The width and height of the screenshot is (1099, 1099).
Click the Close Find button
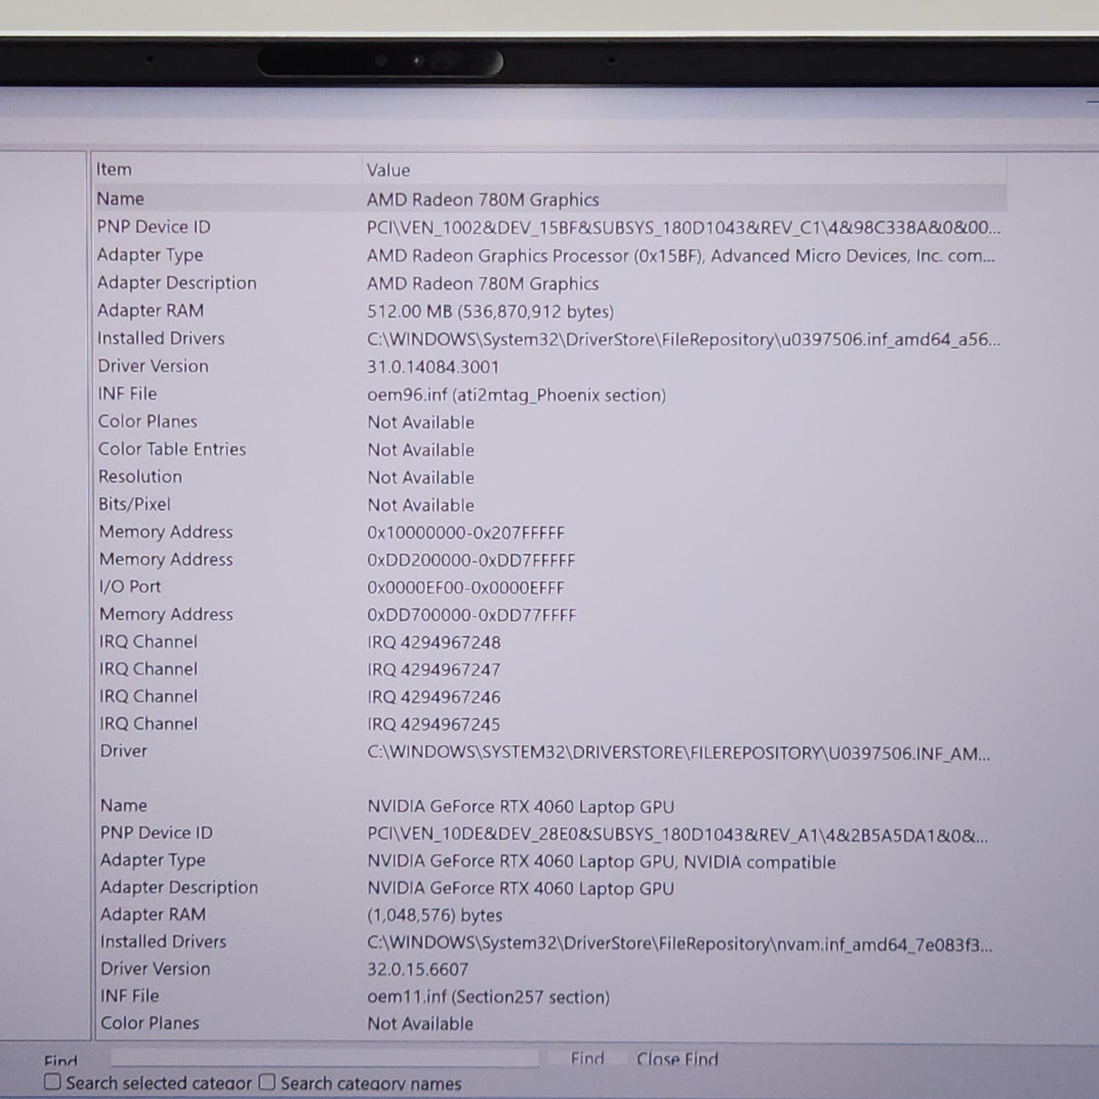(x=676, y=1059)
